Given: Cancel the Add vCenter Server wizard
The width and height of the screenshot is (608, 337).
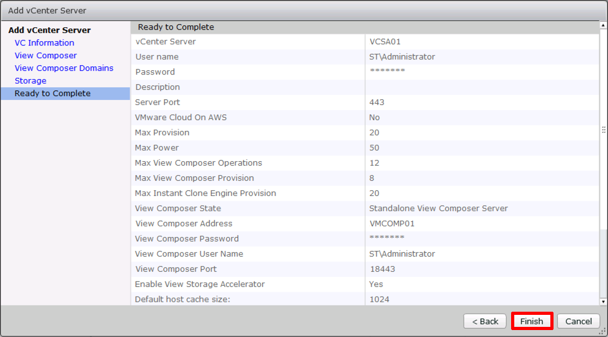Looking at the screenshot, I should (578, 321).
